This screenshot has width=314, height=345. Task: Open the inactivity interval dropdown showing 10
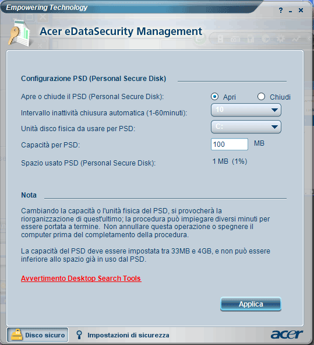(x=246, y=110)
